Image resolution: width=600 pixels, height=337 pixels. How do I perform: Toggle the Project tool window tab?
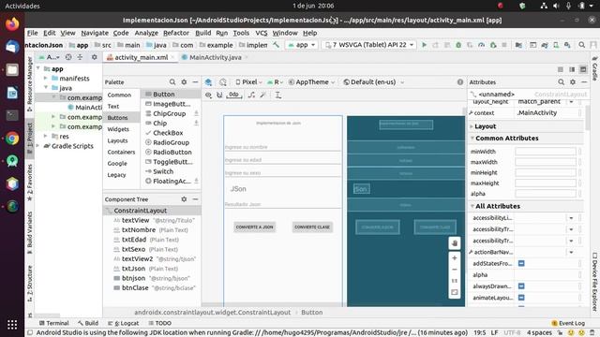pyautogui.click(x=30, y=138)
